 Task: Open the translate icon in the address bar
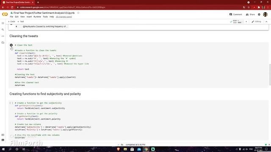(x=244, y=7)
